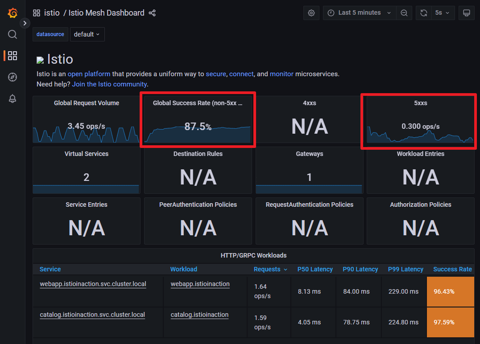
Task: Click the istio folder breadcrumb
Action: (52, 13)
